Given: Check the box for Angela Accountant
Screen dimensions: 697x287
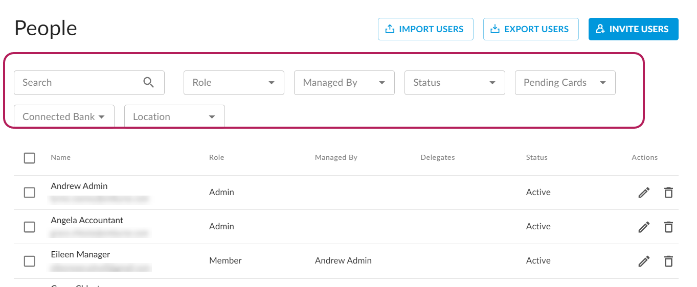Looking at the screenshot, I should coord(30,227).
